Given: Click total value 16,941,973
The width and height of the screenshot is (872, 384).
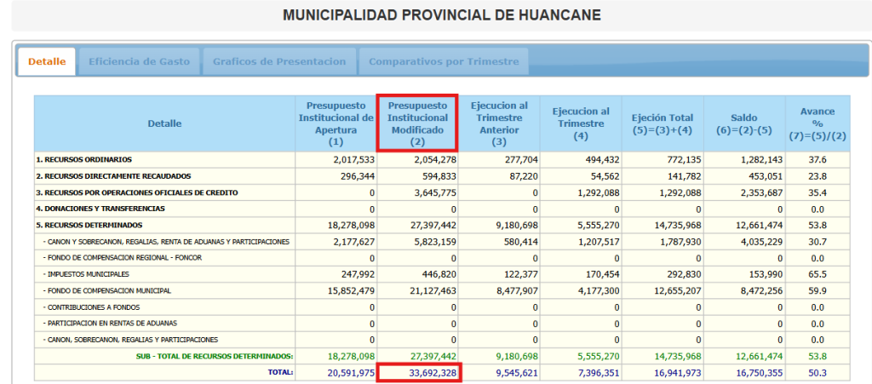Looking at the screenshot, I should pos(678,373).
